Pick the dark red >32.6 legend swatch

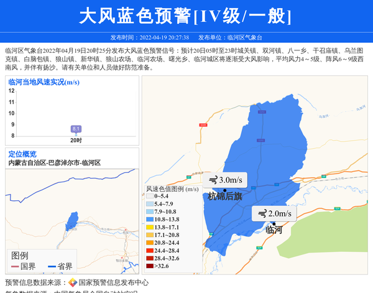point(149,266)
